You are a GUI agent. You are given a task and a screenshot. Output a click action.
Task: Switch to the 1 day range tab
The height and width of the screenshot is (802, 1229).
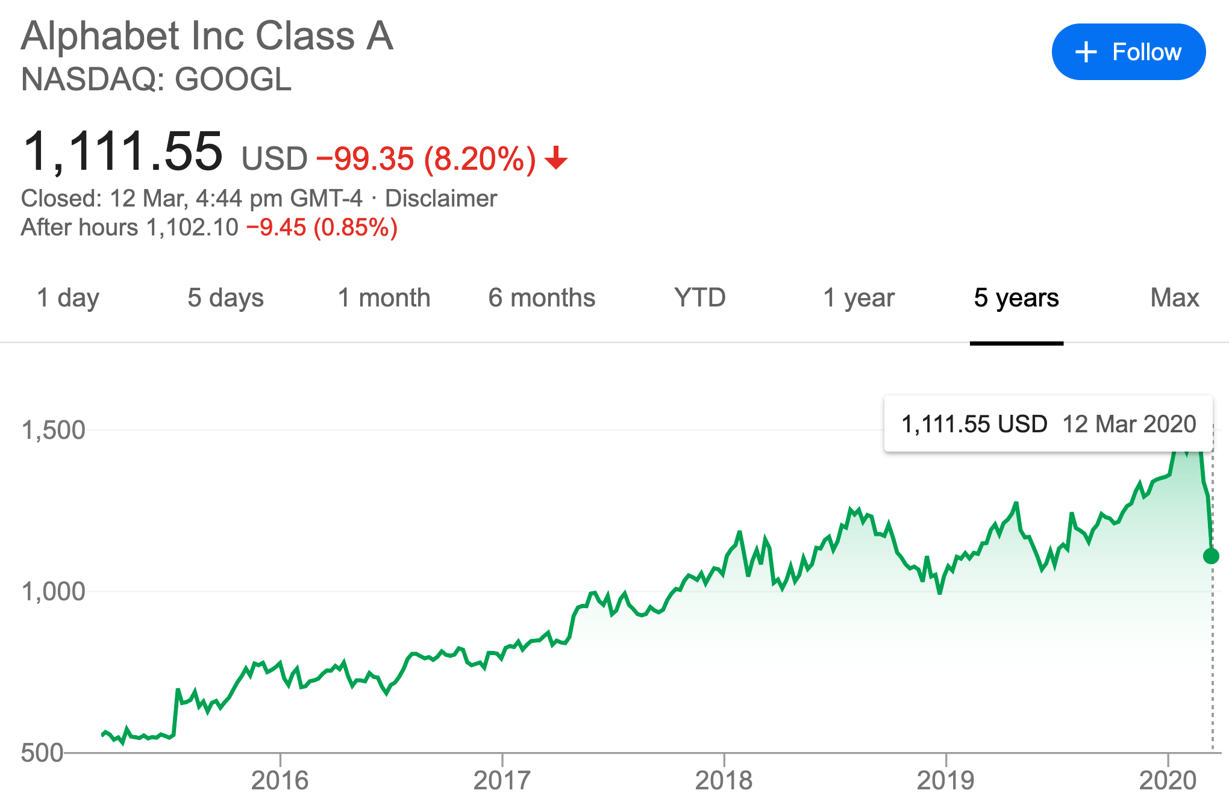point(68,298)
